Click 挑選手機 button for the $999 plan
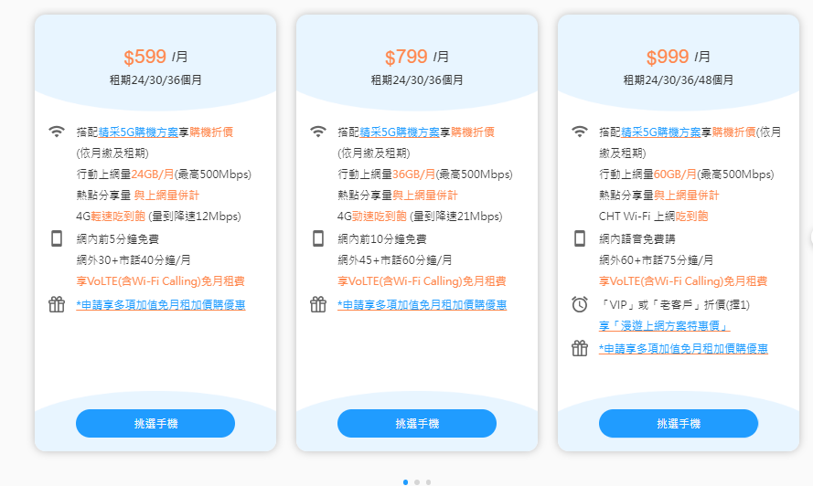Image resolution: width=813 pixels, height=486 pixels. pos(679,423)
